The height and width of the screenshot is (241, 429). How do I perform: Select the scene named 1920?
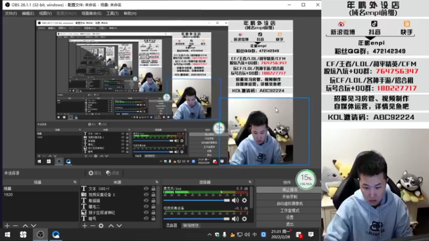pos(41,194)
